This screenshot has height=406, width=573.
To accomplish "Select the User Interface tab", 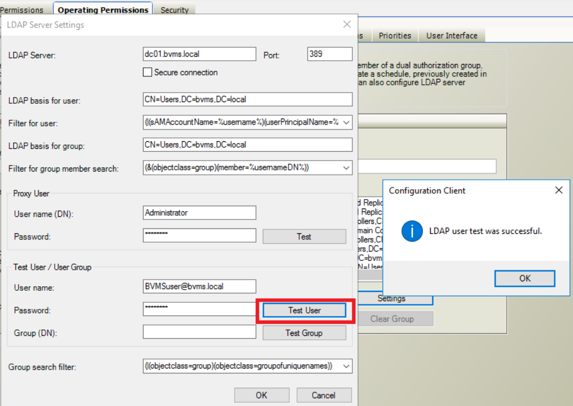I will [x=452, y=36].
